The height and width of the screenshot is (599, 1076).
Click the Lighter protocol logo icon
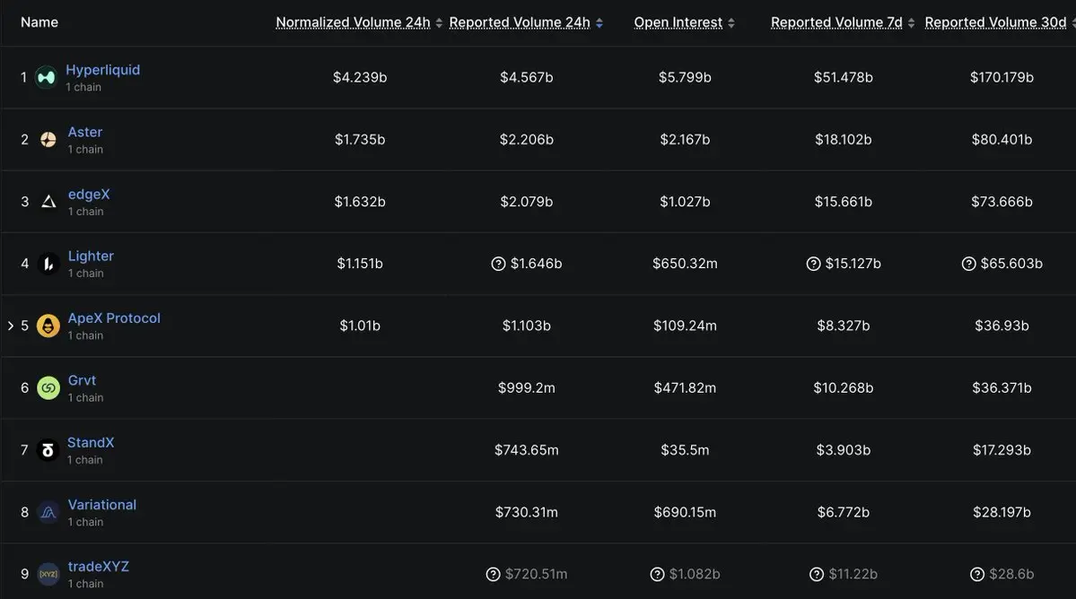[x=48, y=264]
